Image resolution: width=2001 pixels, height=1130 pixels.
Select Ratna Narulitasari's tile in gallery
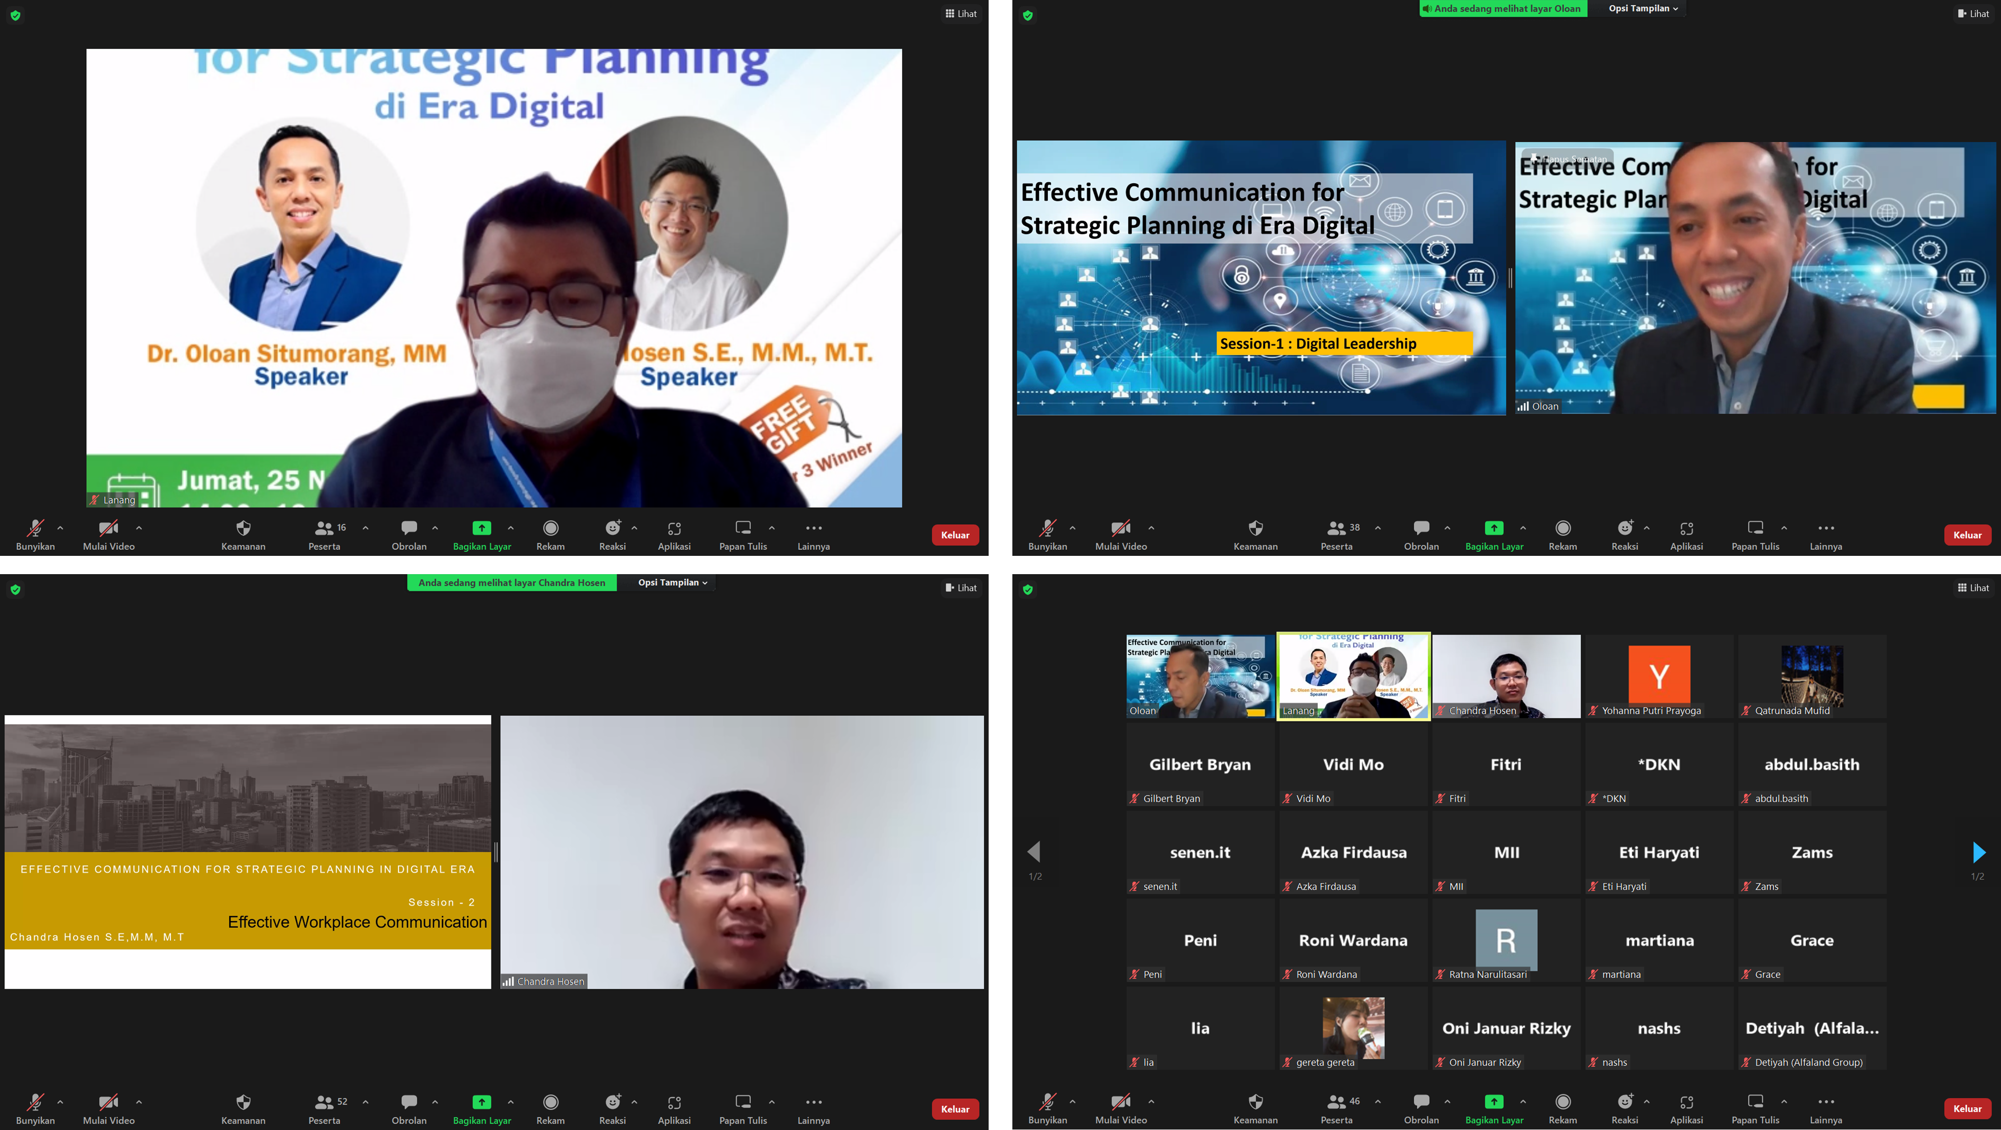pyautogui.click(x=1505, y=940)
